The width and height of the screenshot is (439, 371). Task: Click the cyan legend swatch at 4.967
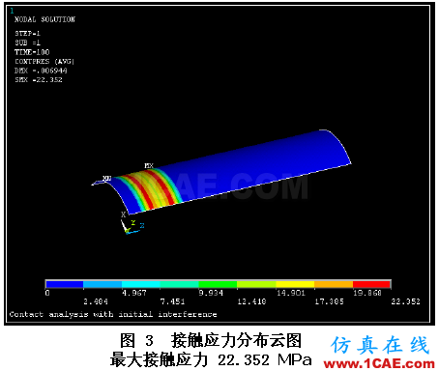pyautogui.click(x=141, y=284)
